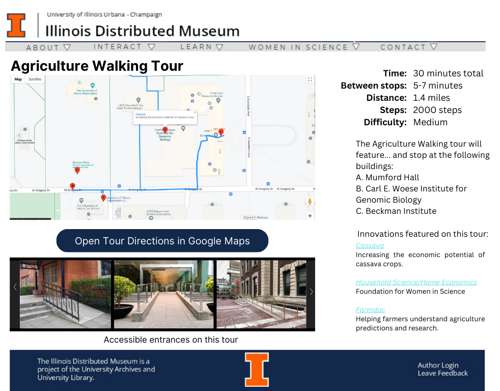Viewport: 500px width, 391px height.
Task: Open the ABOUT menu
Action: coord(43,47)
